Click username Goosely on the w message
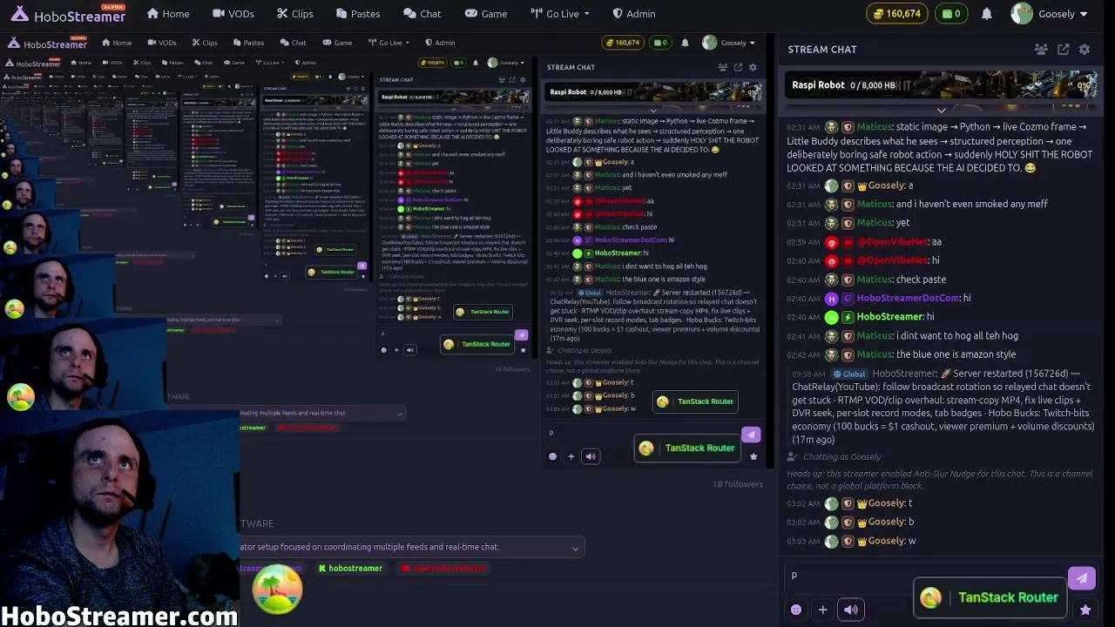1115x627 pixels. tap(887, 542)
